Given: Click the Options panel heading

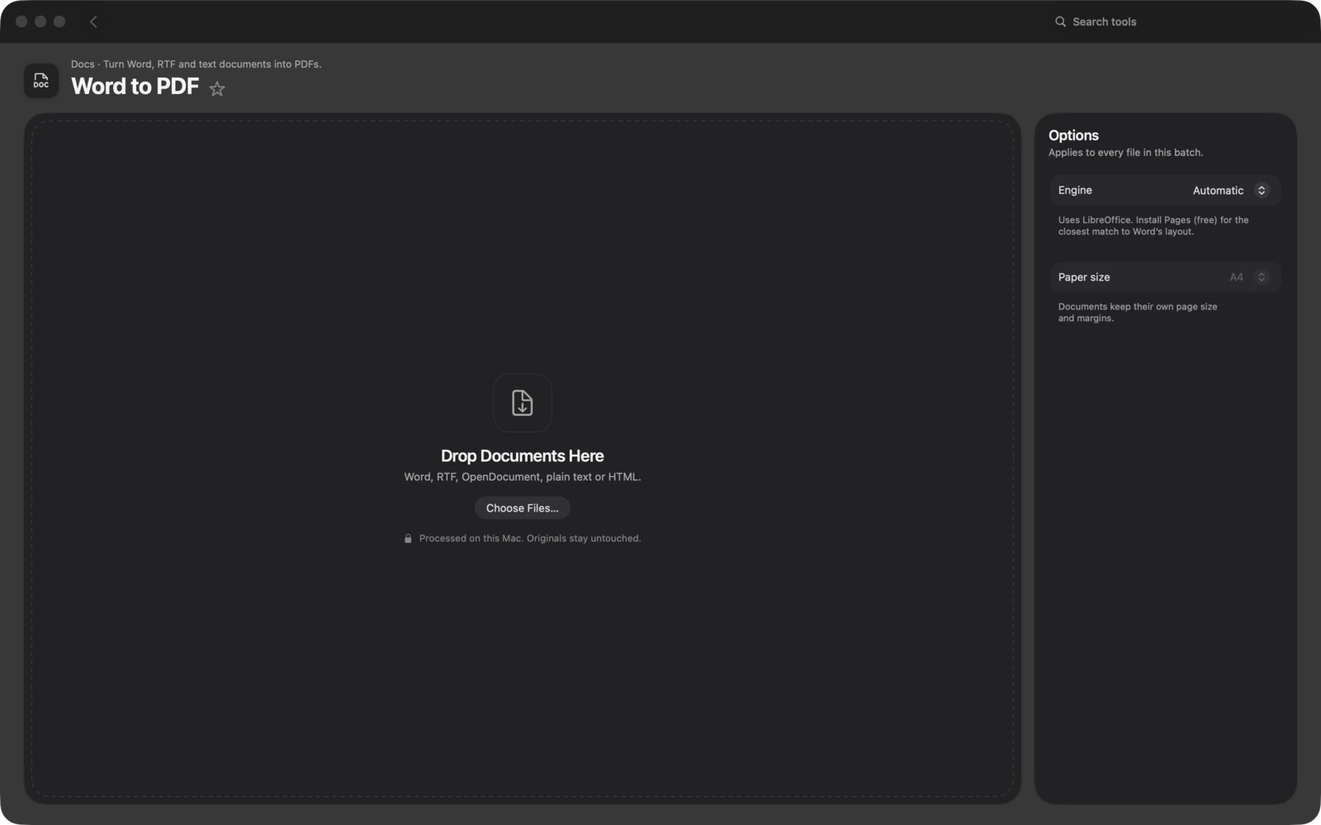Looking at the screenshot, I should point(1073,135).
